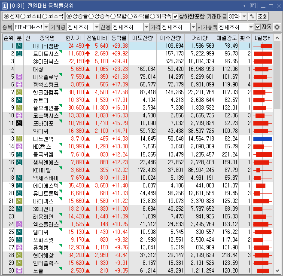Click the 신 badge on 토마토시스 row
This screenshot has height=276, width=283.
(19, 53)
